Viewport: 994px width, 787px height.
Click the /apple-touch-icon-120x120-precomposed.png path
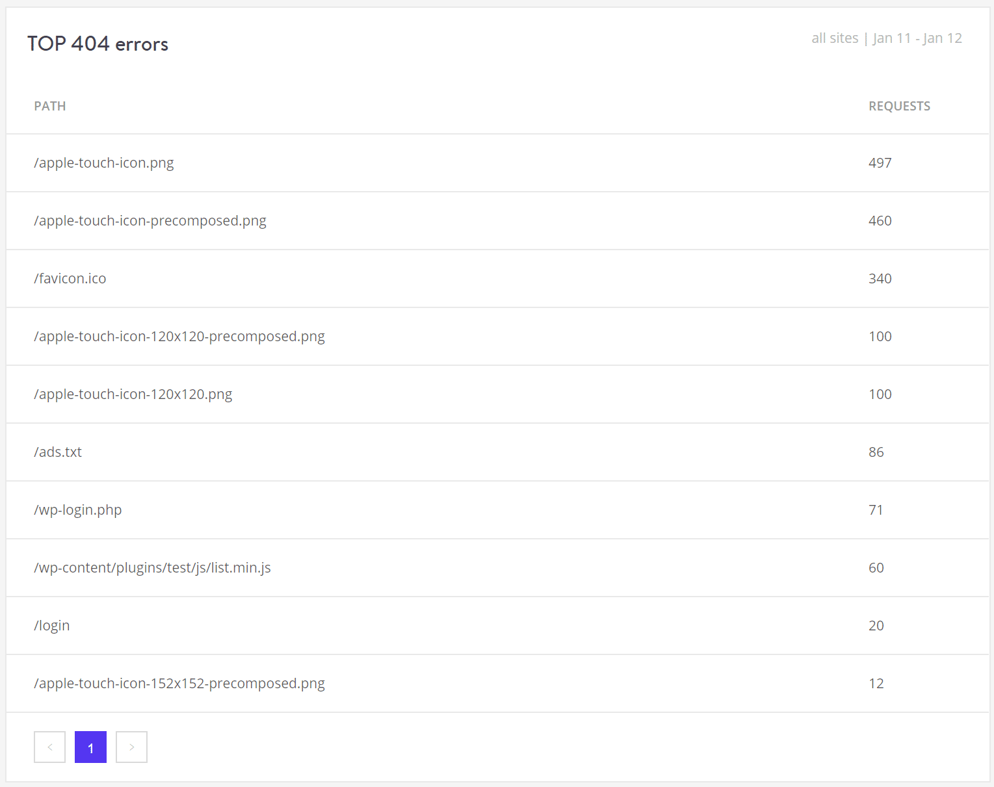pyautogui.click(x=179, y=336)
